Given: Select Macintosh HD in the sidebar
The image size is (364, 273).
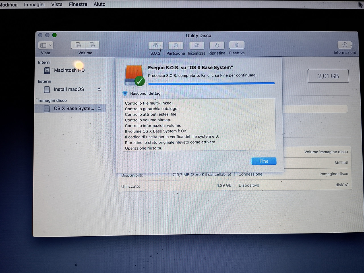Looking at the screenshot, I should (x=69, y=70).
